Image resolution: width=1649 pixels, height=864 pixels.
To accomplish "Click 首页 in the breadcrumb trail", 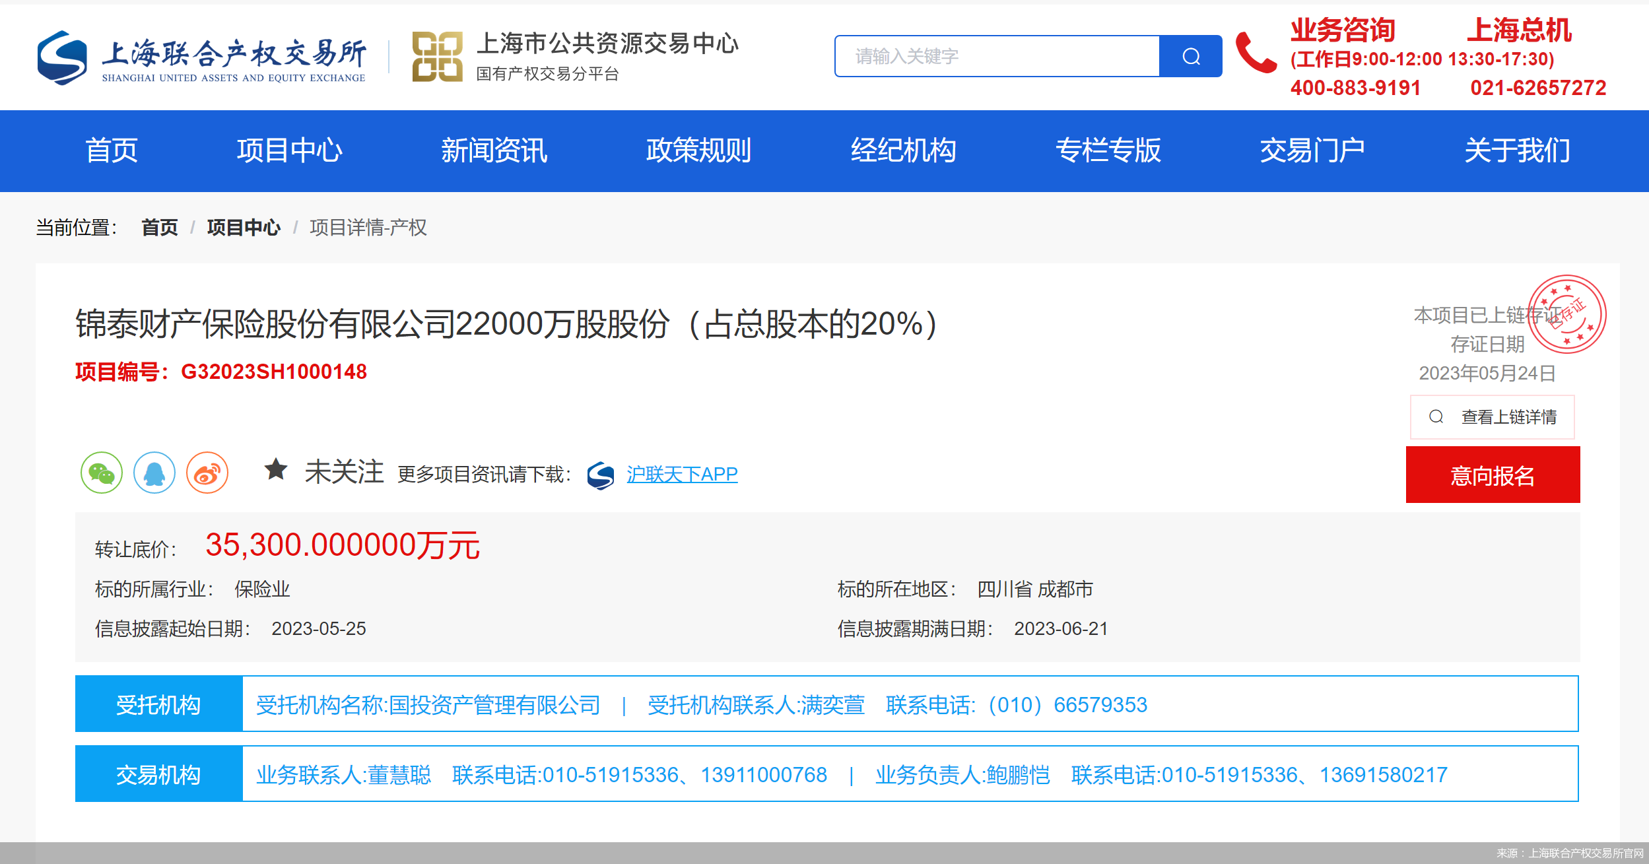I will (159, 228).
